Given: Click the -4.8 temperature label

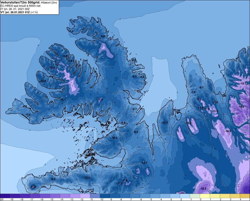Looking at the screenshot, I should pyautogui.click(x=25, y=106).
